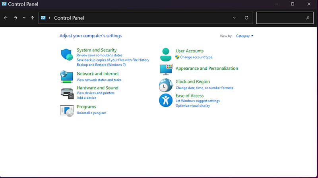This screenshot has height=178, width=318.
Task: Close the Control Panel window
Action: coord(309,4)
